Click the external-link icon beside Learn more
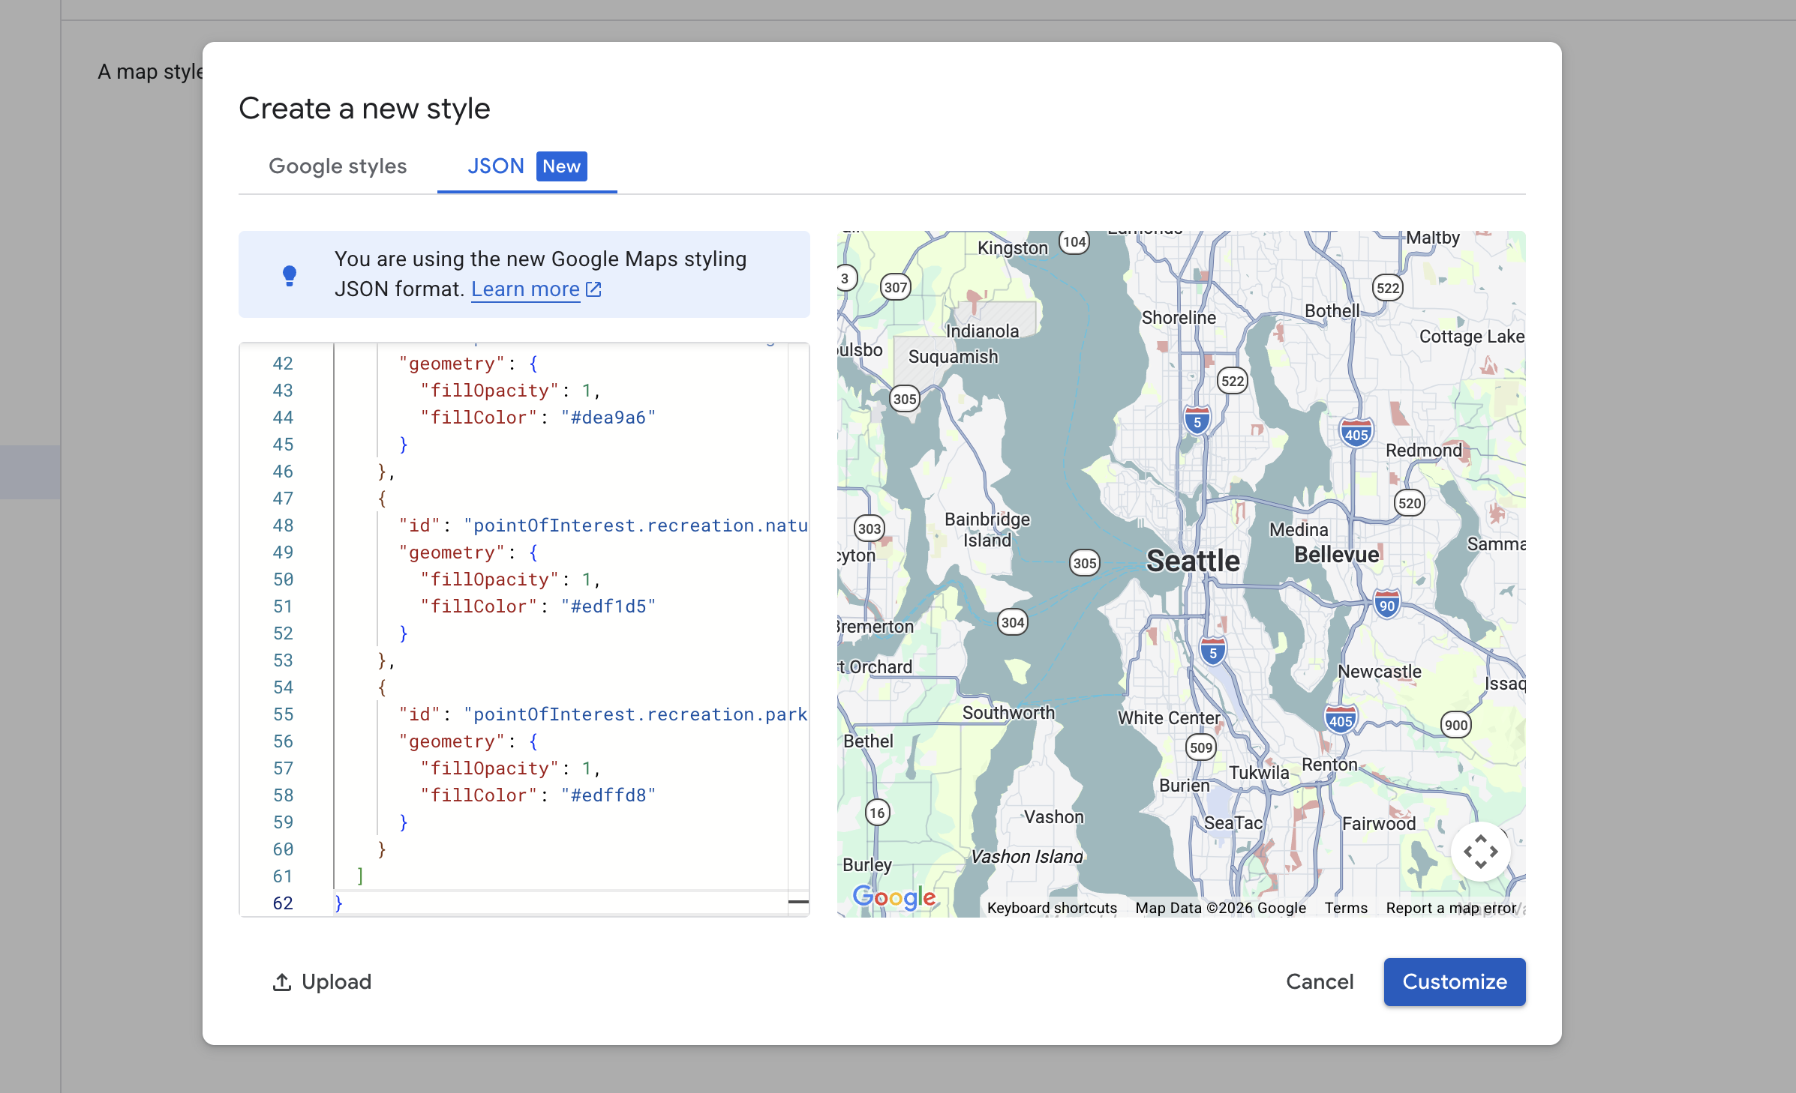This screenshot has height=1093, width=1796. tap(593, 289)
